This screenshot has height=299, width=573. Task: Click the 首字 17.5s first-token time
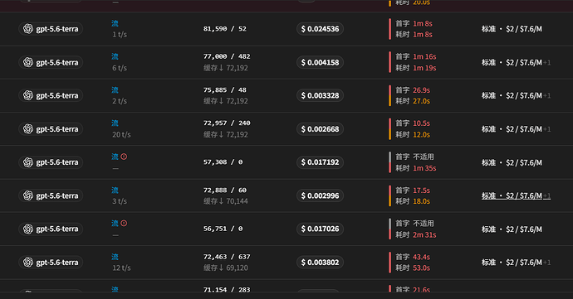pos(413,190)
